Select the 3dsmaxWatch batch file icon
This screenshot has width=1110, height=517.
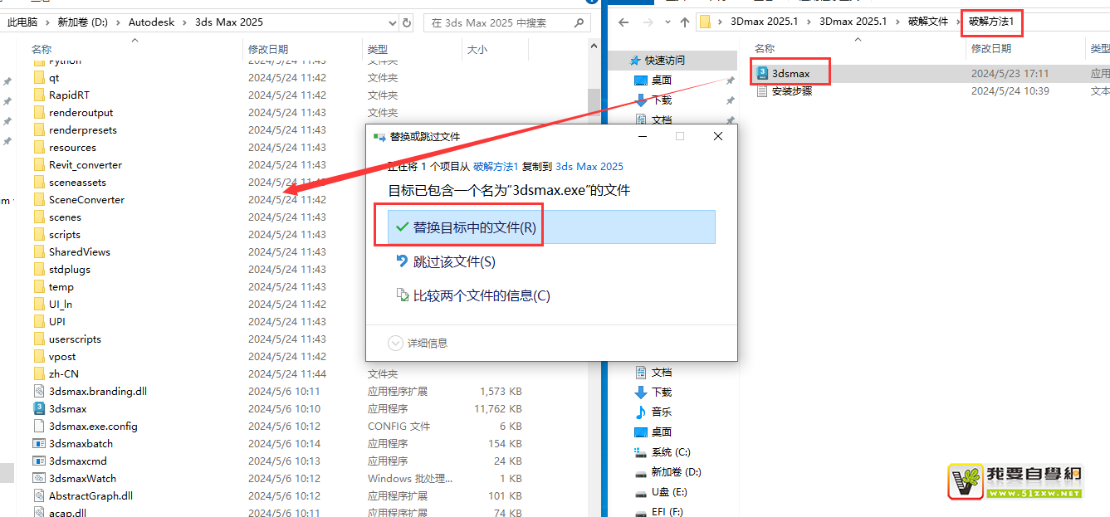point(39,478)
